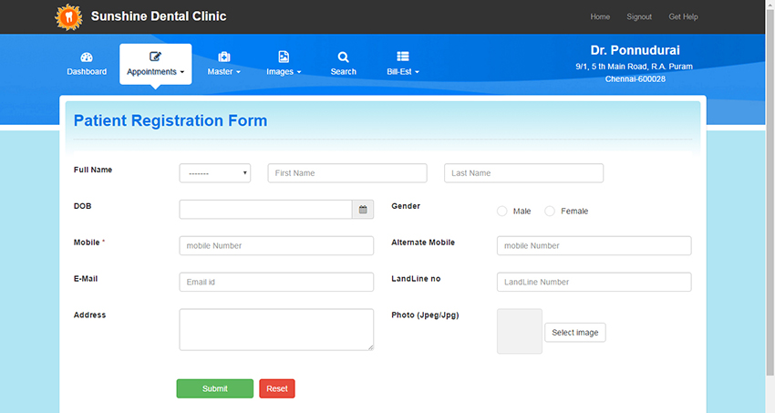Select the Female gender option
Image resolution: width=775 pixels, height=413 pixels.
pos(550,212)
